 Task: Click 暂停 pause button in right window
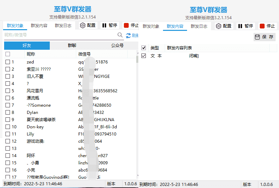(x=246, y=26)
